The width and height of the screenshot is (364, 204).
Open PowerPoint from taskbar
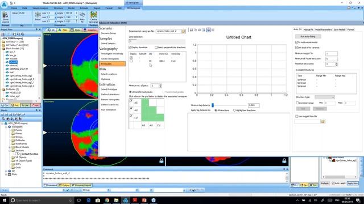pos(144,200)
